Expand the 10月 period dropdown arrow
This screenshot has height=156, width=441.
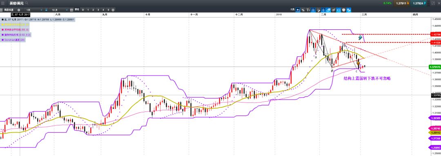67,10
